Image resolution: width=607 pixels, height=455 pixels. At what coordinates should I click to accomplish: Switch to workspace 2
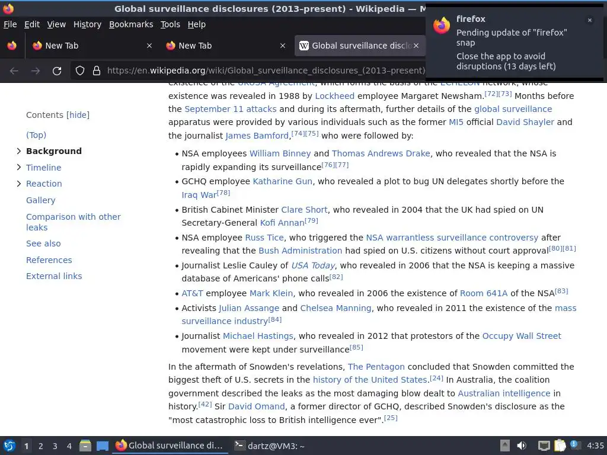point(41,446)
